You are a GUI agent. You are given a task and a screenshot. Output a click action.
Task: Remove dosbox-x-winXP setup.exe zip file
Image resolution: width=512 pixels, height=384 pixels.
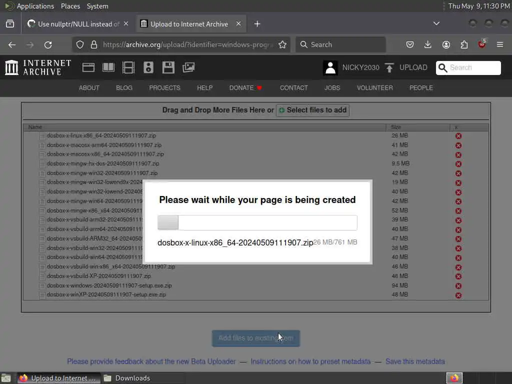(458, 295)
